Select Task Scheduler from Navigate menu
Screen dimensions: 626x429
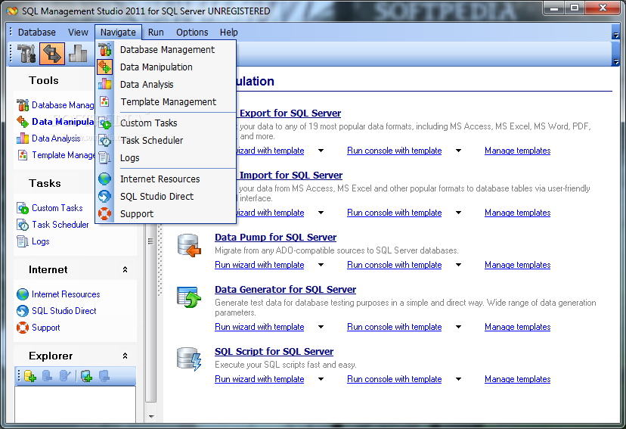click(151, 141)
